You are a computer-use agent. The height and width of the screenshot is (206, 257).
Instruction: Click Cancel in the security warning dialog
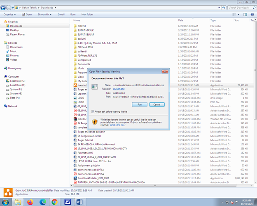[157, 104]
